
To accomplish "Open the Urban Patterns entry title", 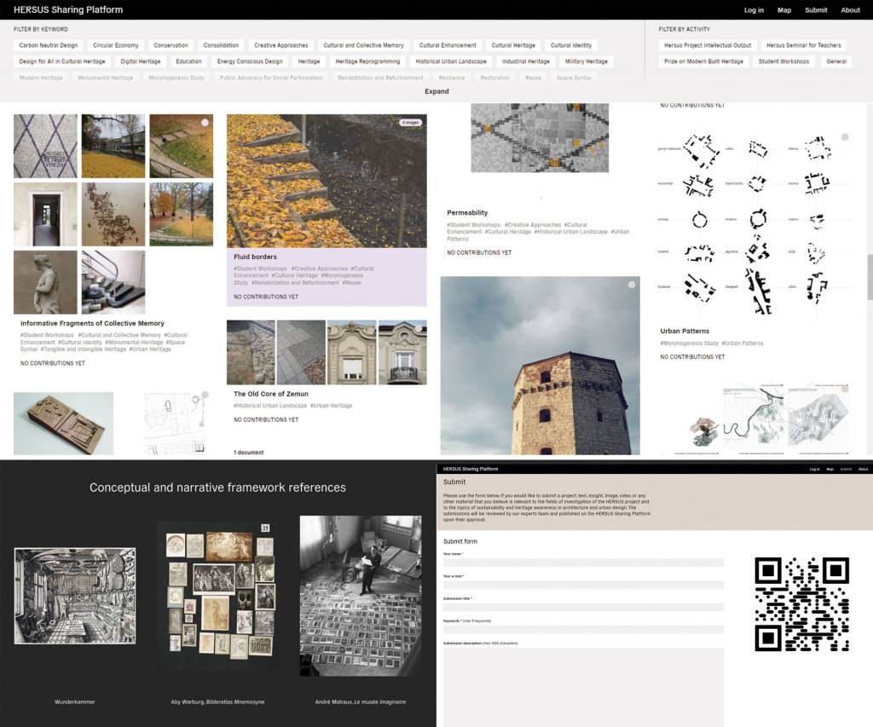I will 685,332.
